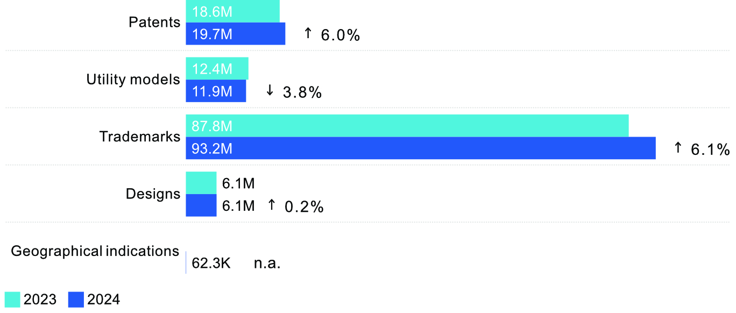Click the 2023 legend color swatch
This screenshot has width=736, height=313.
click(12, 300)
